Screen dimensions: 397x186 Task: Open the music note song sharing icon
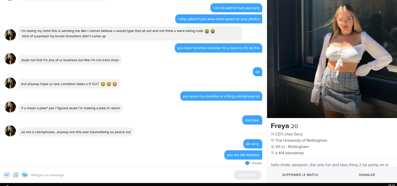pyautogui.click(x=16, y=175)
